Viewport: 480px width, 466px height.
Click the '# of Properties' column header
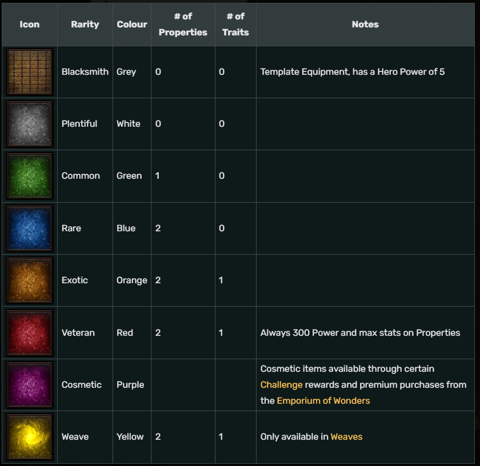click(x=183, y=25)
